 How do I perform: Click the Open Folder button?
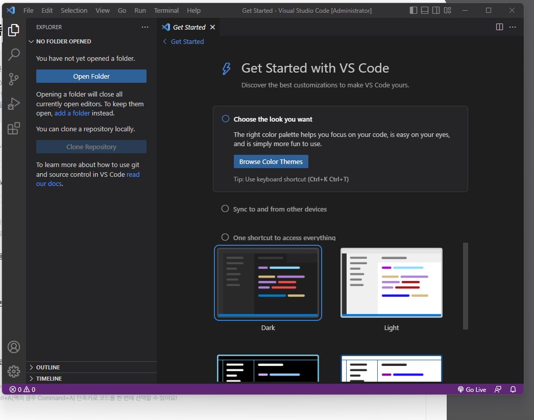tap(91, 76)
